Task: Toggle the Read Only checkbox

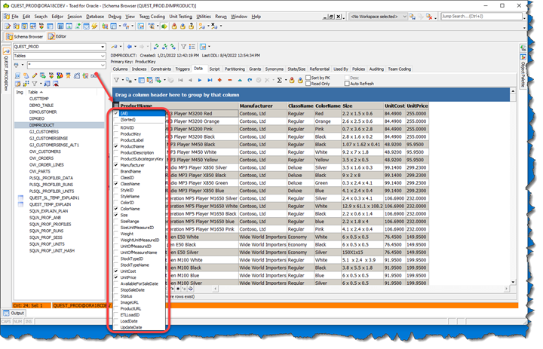Action: pyautogui.click(x=308, y=84)
